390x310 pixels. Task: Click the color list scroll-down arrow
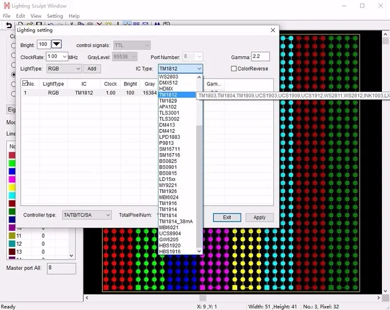(71, 255)
